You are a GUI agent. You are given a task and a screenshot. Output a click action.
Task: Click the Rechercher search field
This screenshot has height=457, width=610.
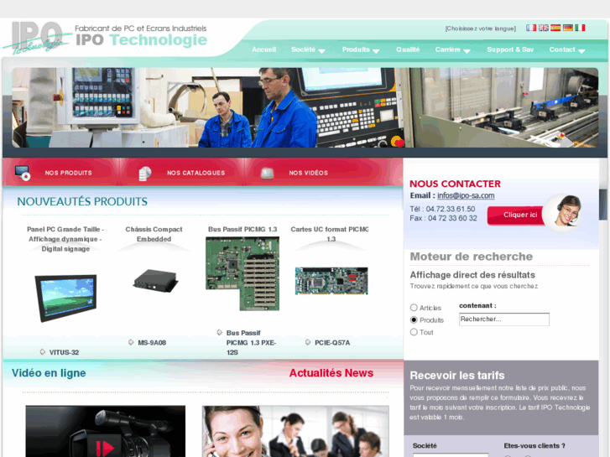click(x=504, y=319)
